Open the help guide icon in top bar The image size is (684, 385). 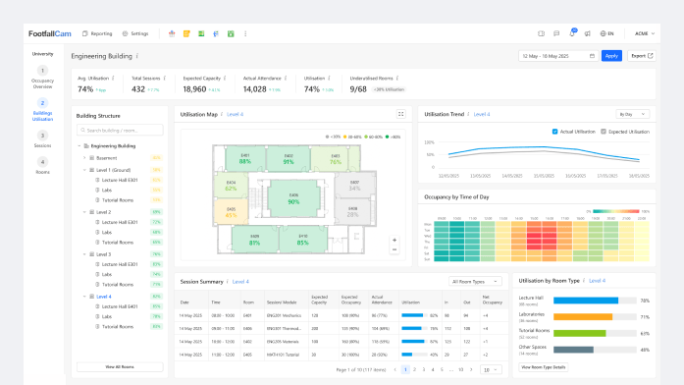542,33
